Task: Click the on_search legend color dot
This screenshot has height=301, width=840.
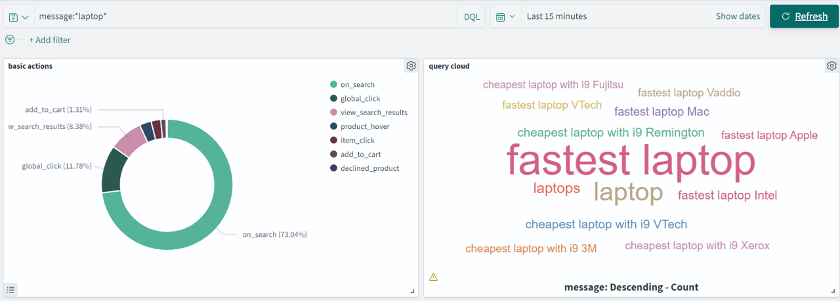Action: 333,84
